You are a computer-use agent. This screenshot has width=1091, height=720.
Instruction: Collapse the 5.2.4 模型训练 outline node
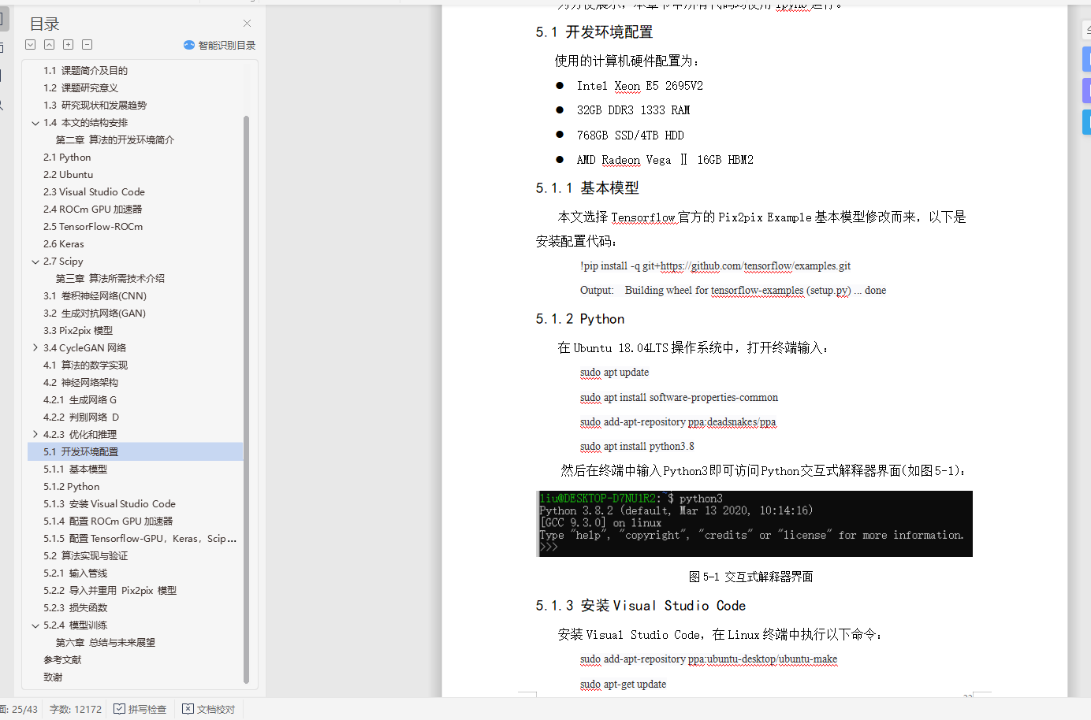(35, 625)
